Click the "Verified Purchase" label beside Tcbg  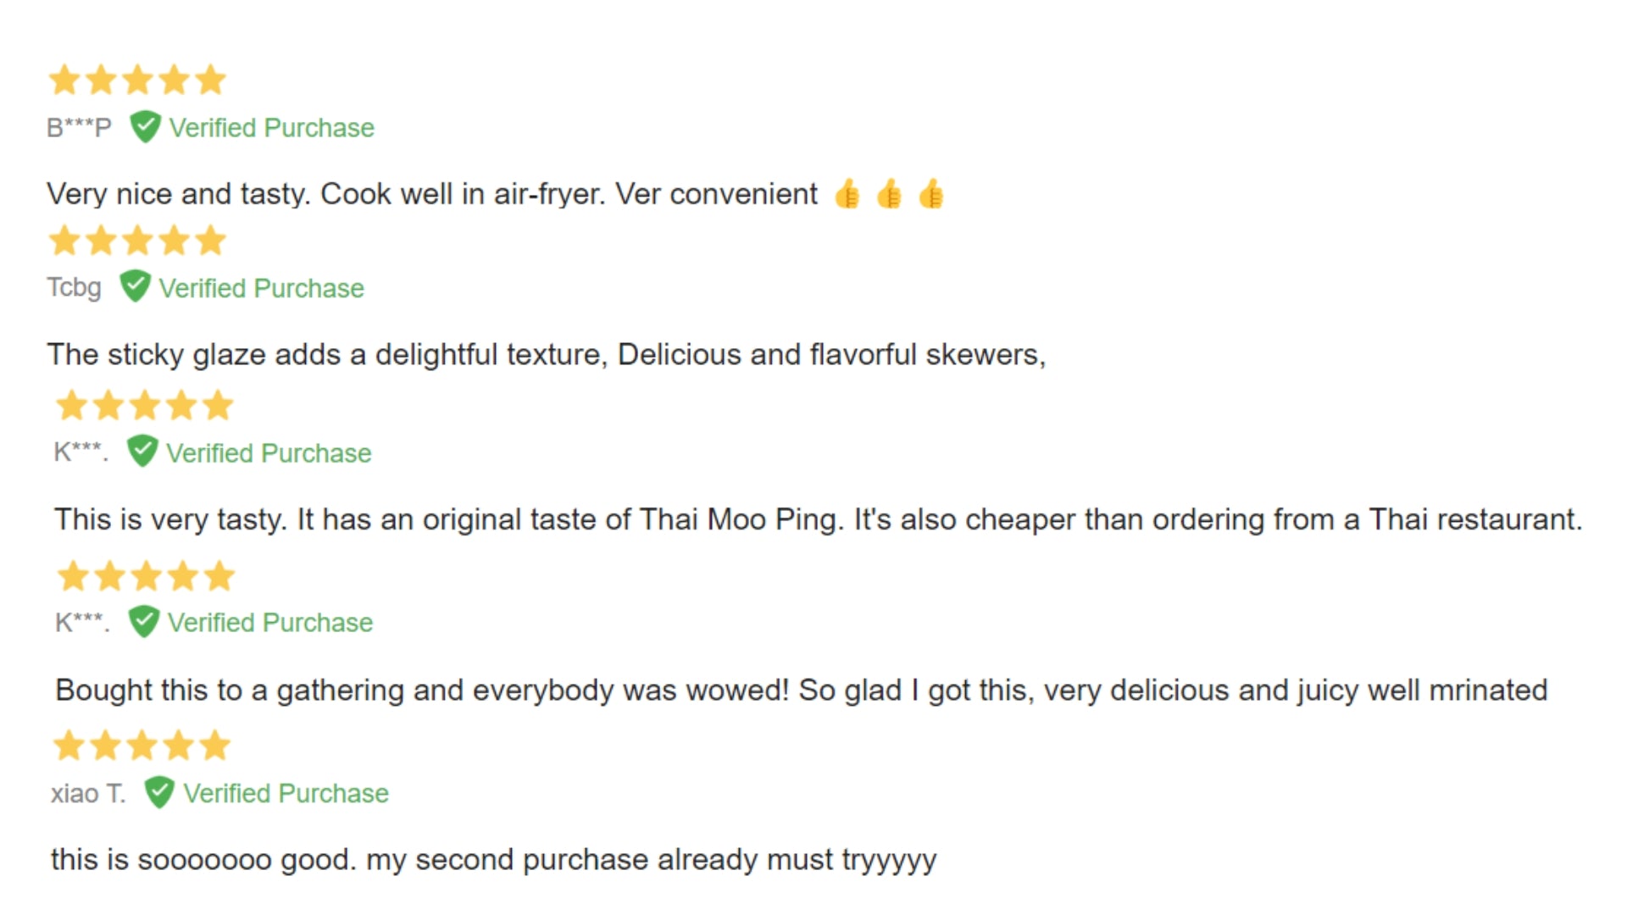[x=261, y=288]
